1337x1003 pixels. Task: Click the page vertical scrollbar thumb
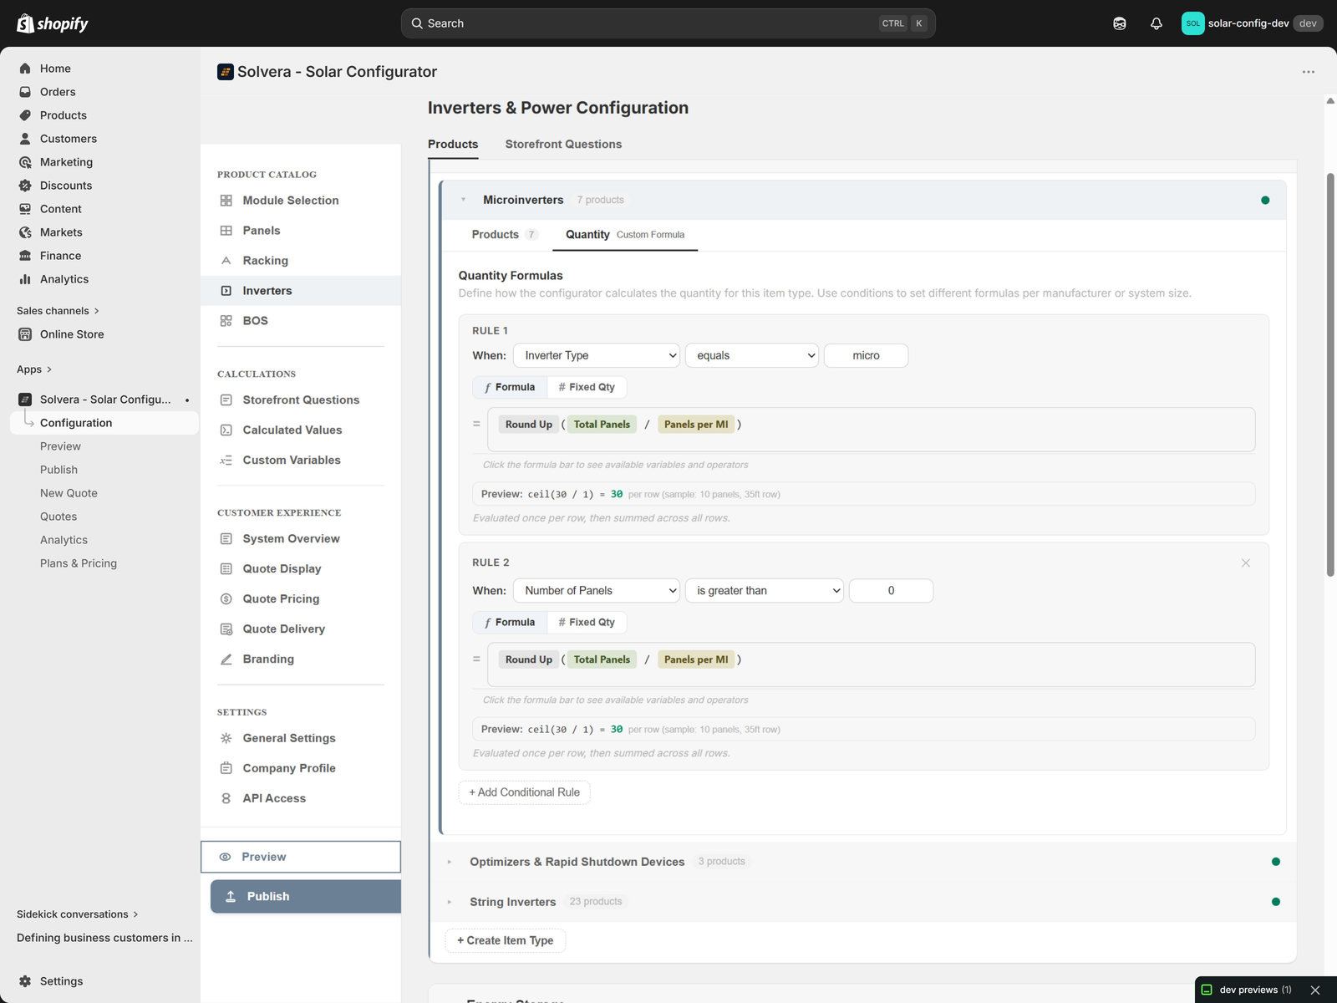tap(1330, 375)
